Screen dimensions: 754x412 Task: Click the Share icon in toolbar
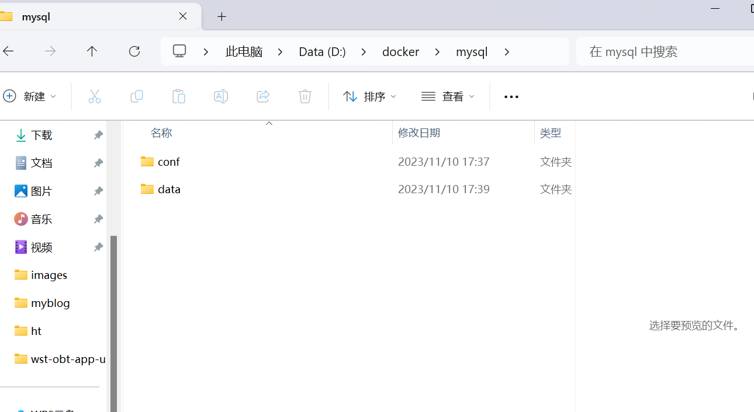[263, 96]
